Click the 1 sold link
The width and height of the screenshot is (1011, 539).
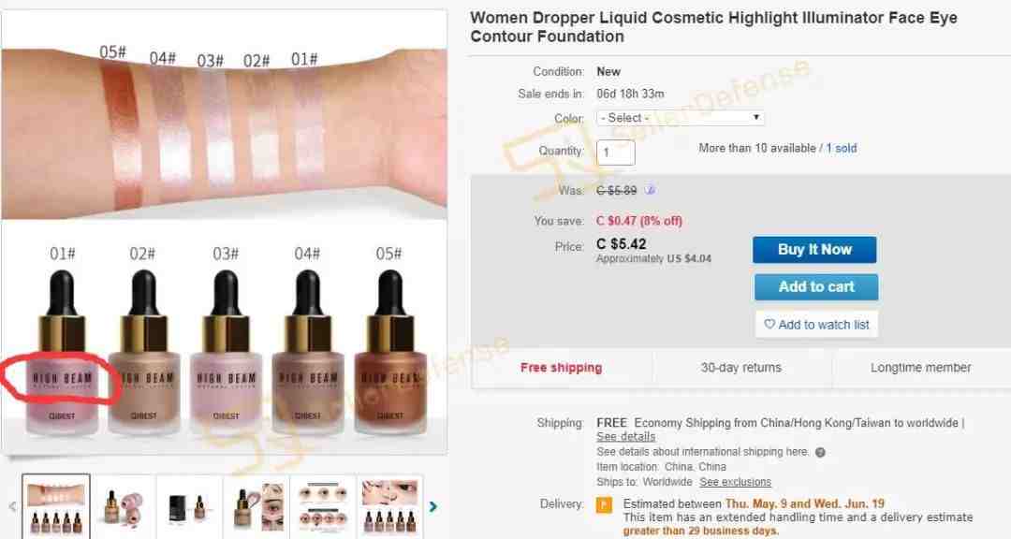(x=842, y=148)
